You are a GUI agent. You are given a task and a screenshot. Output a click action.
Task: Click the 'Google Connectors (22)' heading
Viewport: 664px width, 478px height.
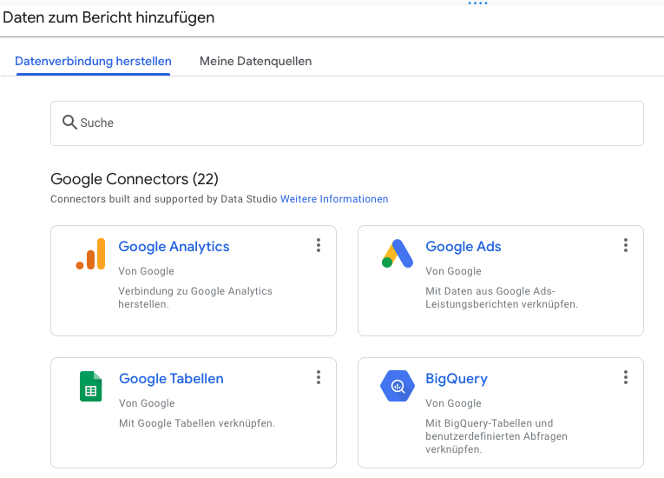coord(135,179)
